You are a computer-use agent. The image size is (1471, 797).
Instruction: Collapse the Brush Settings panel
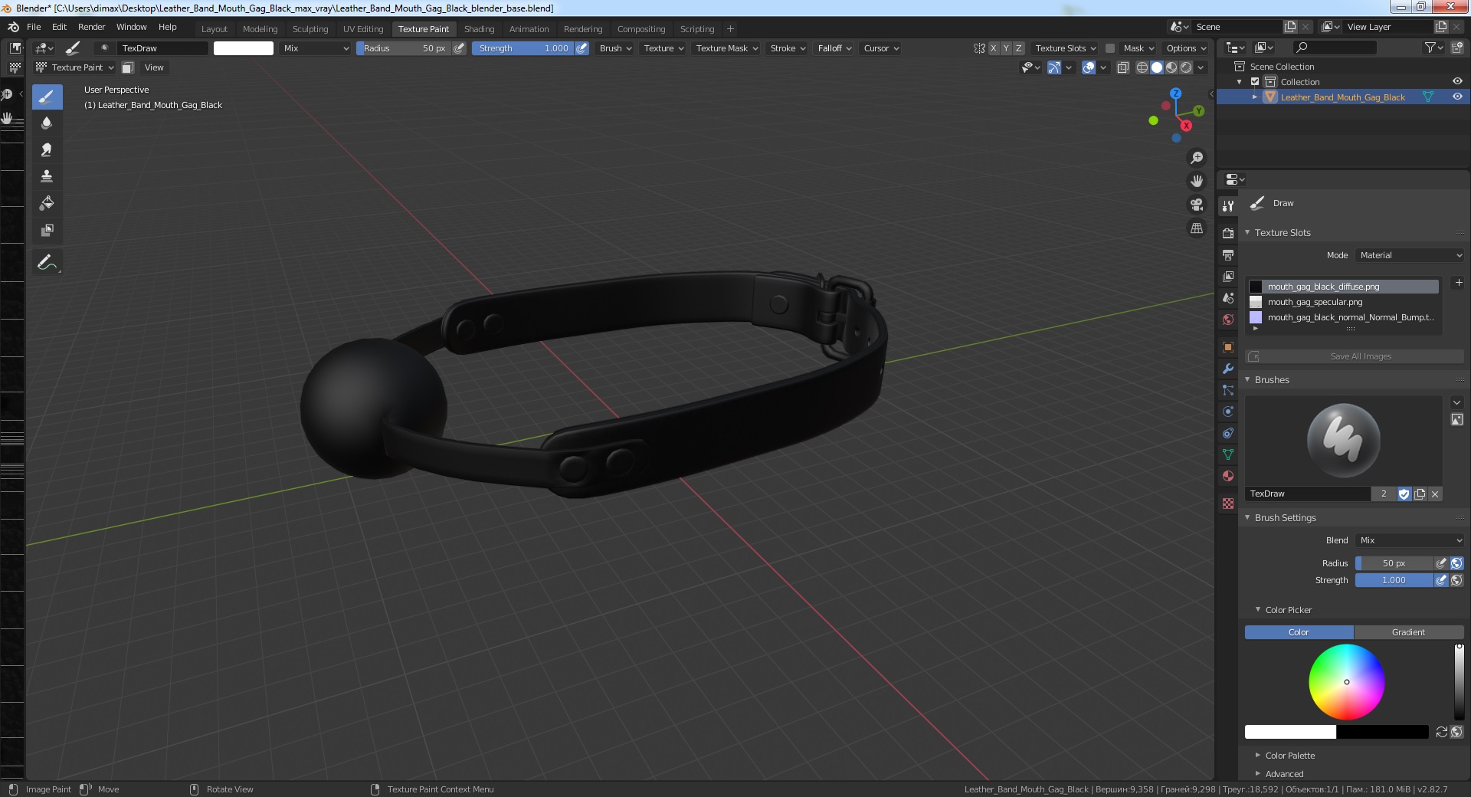(1247, 517)
